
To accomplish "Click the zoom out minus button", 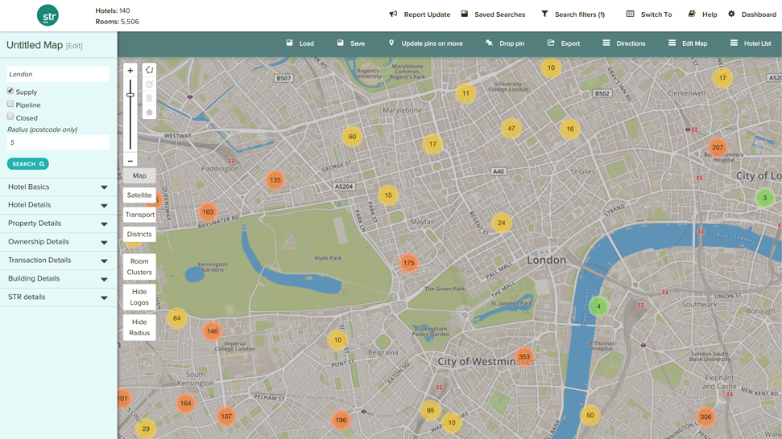I will 130,161.
